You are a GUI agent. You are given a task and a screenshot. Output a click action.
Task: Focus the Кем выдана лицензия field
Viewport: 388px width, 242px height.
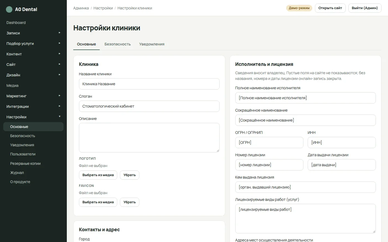point(305,187)
